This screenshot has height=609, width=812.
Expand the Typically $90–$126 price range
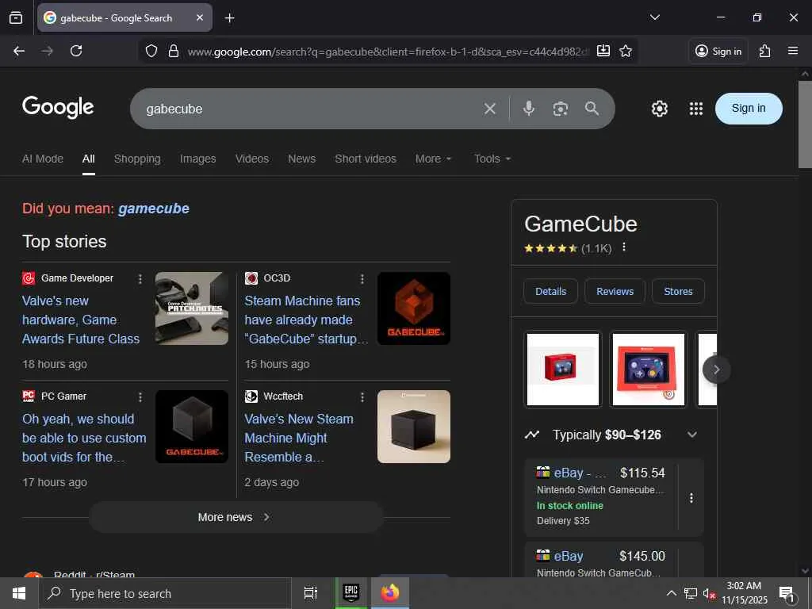coord(611,435)
